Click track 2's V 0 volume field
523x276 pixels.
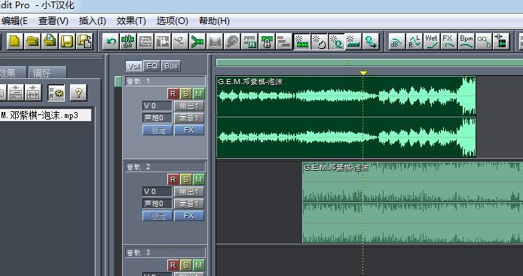point(158,192)
